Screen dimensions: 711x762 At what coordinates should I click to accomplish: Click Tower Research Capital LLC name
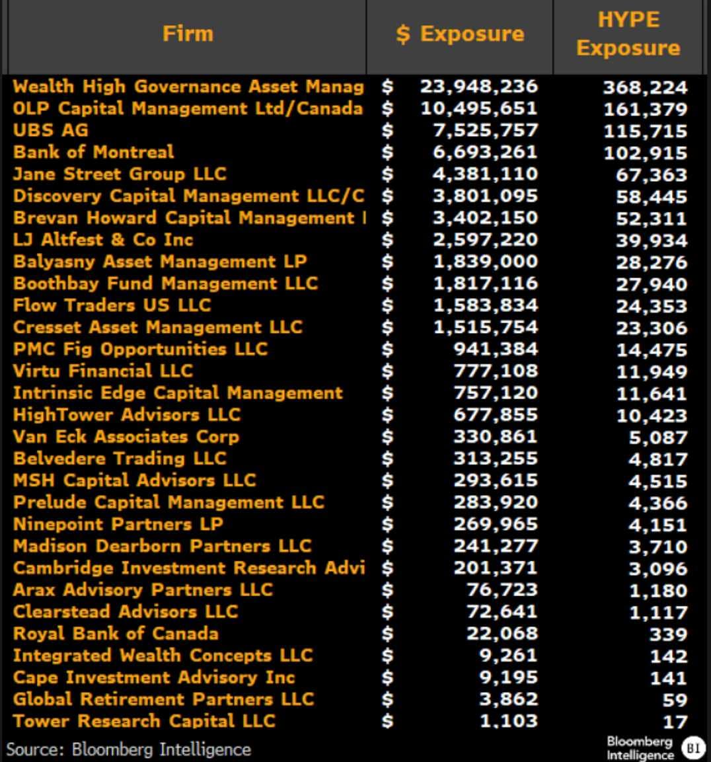[x=144, y=720]
